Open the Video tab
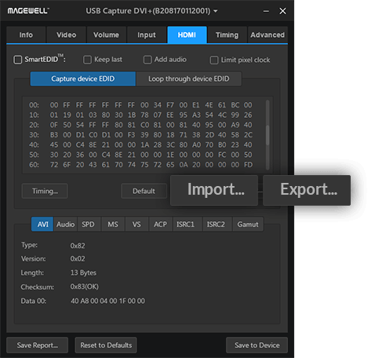The height and width of the screenshot is (358, 368). pos(67,35)
